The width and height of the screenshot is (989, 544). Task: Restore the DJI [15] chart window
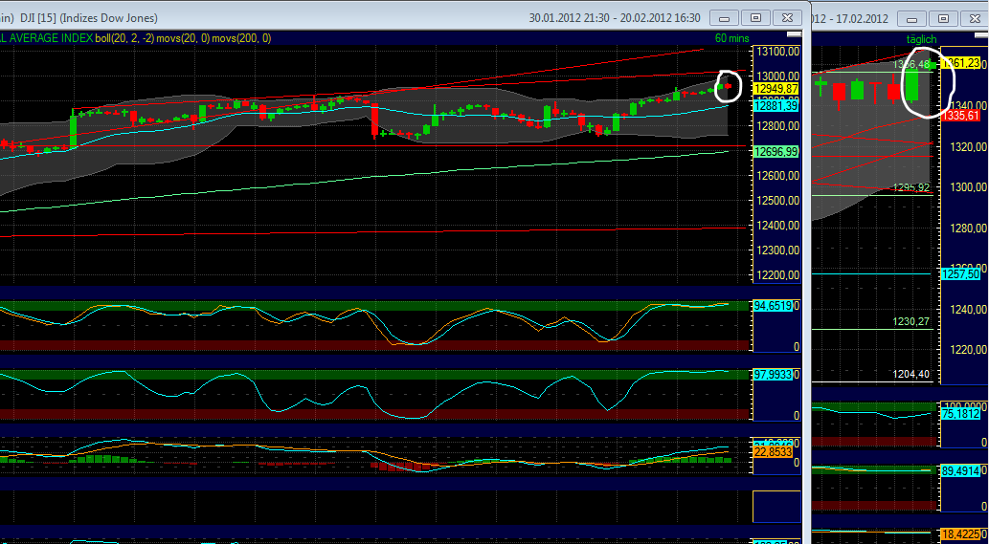[755, 18]
